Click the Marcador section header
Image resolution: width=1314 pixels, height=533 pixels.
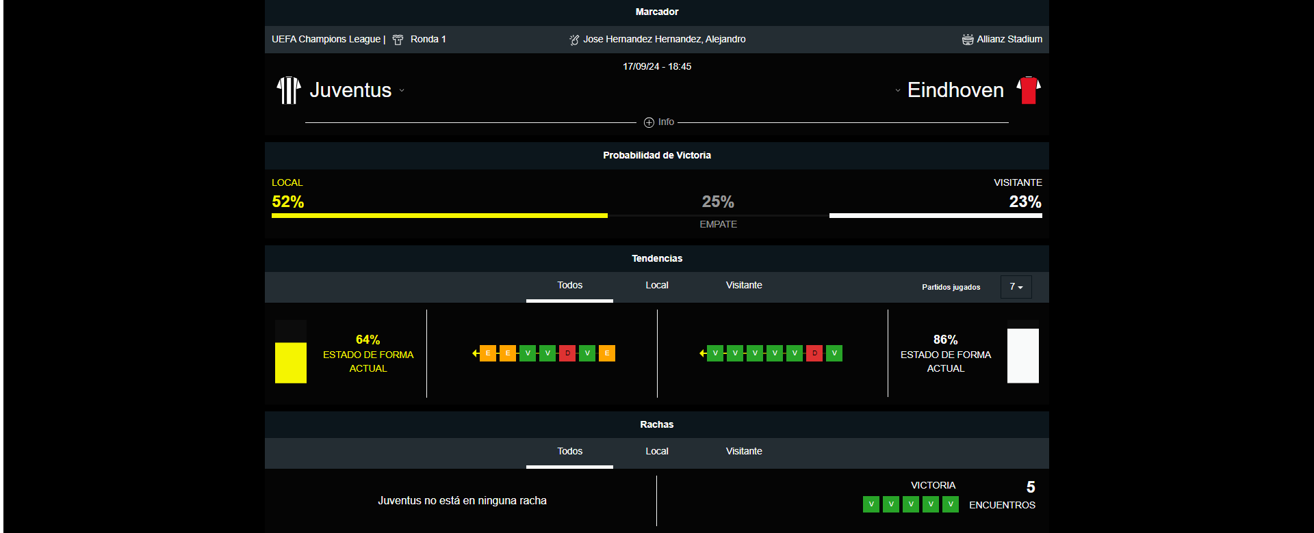click(657, 12)
